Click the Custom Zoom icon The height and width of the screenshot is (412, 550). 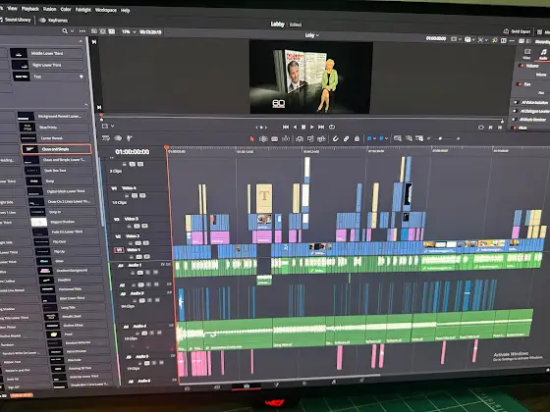pos(419,138)
